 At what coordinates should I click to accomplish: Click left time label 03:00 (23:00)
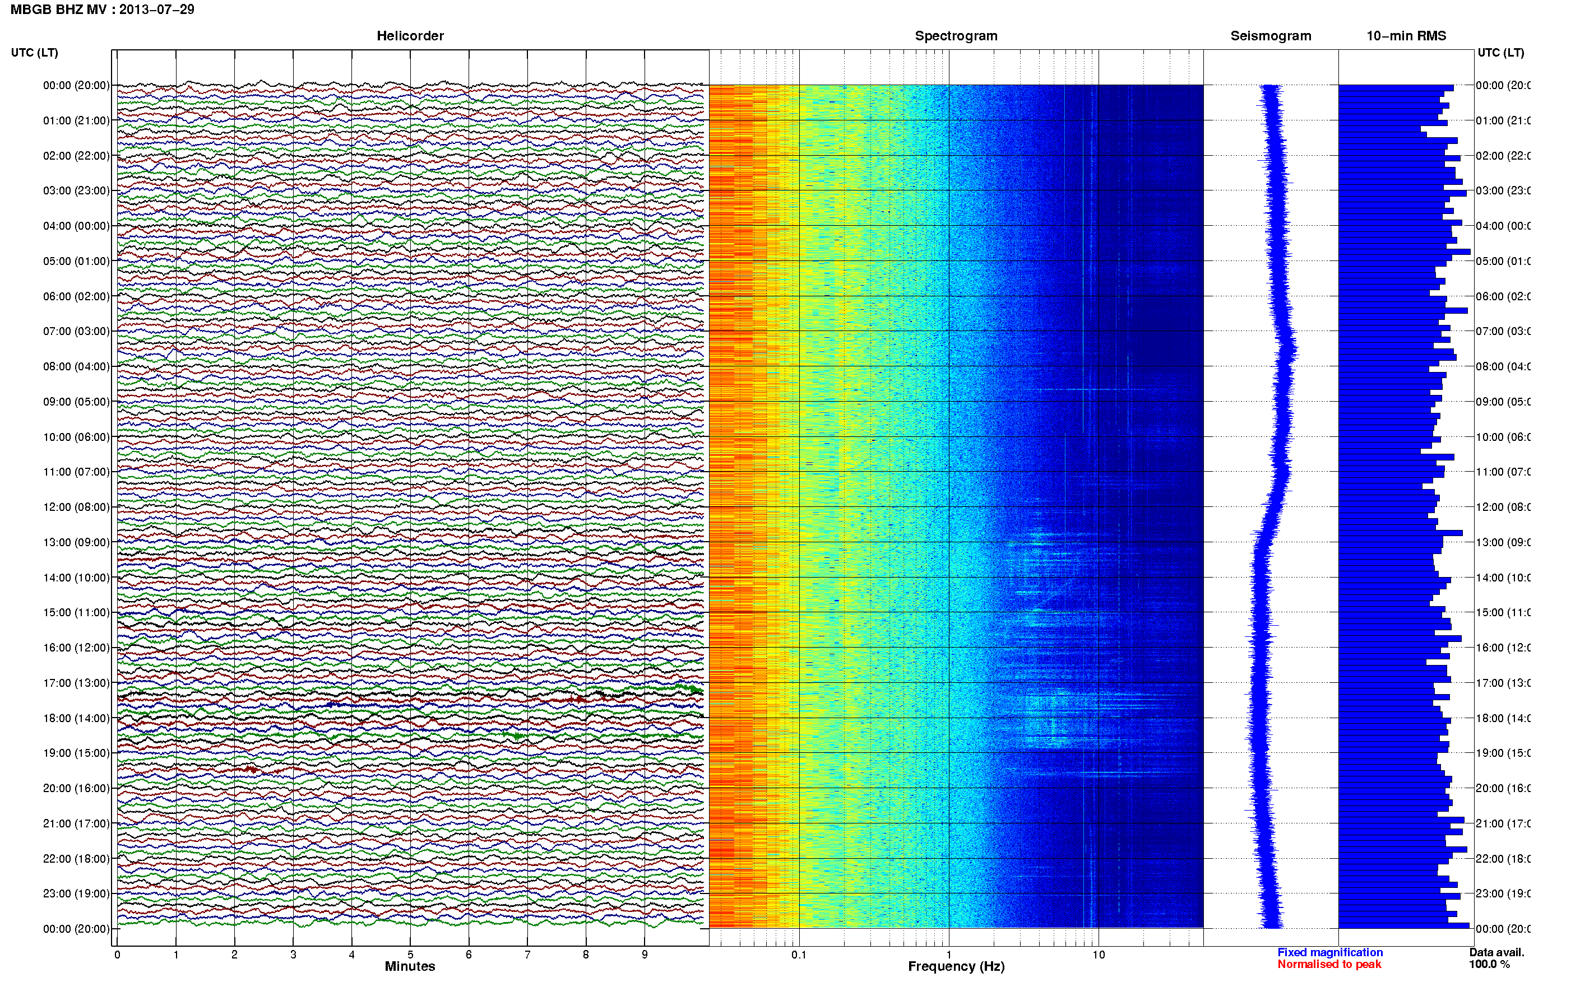(76, 190)
